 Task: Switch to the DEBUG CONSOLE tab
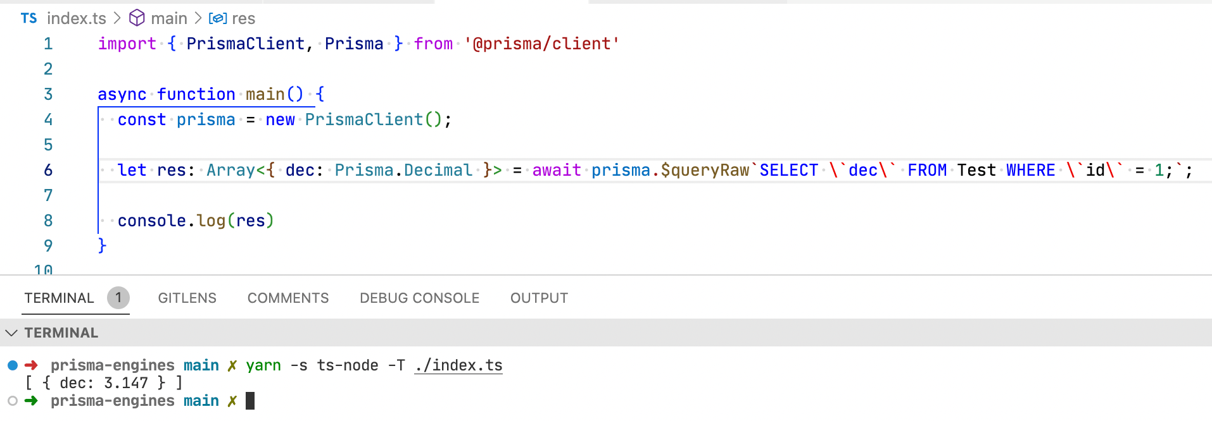tap(420, 298)
